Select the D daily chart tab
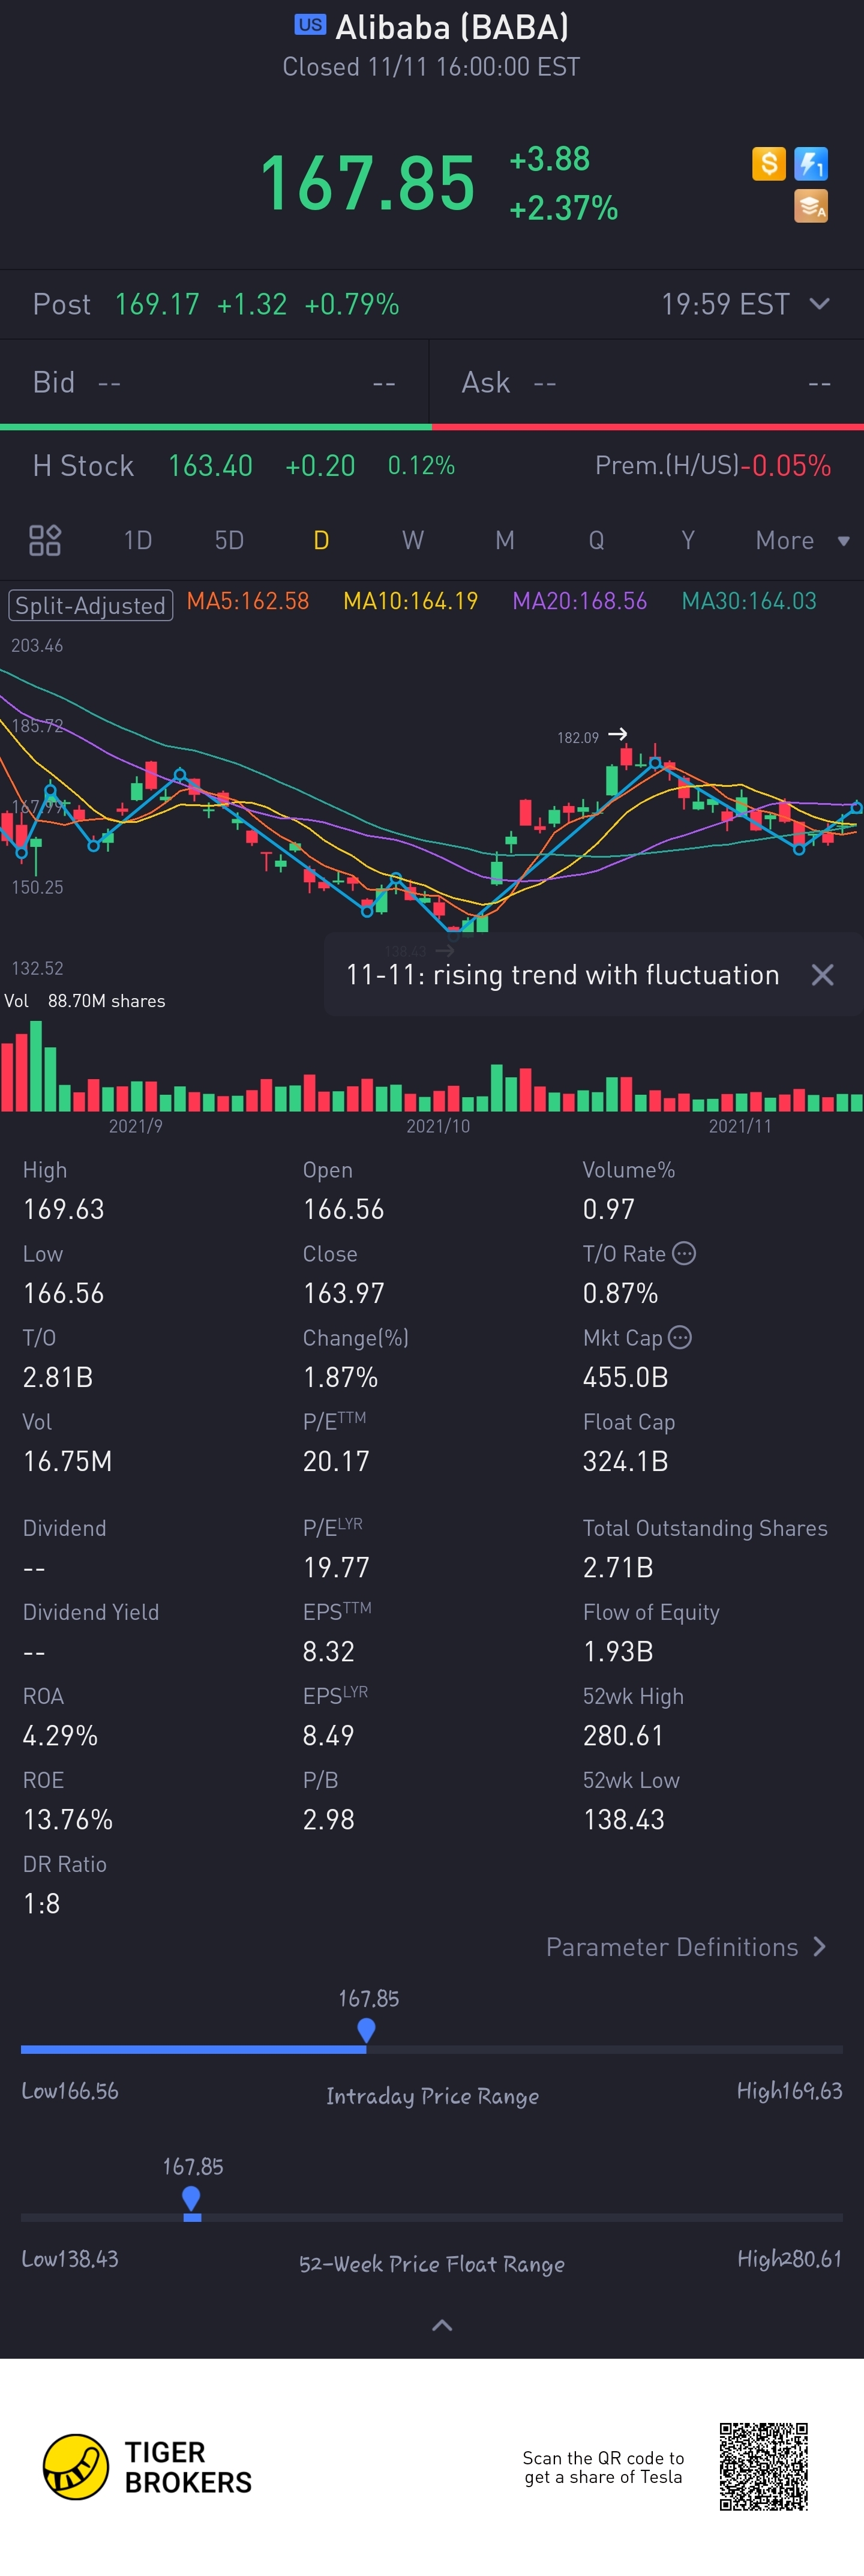The image size is (864, 2576). click(x=321, y=540)
